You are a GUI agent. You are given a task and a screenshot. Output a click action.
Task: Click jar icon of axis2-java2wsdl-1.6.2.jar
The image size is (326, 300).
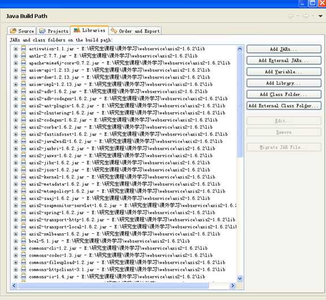(24, 141)
